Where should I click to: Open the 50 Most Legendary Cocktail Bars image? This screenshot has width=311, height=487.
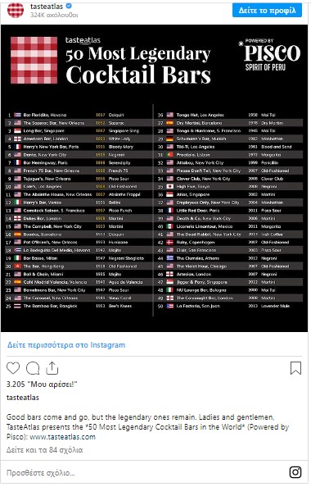(155, 178)
